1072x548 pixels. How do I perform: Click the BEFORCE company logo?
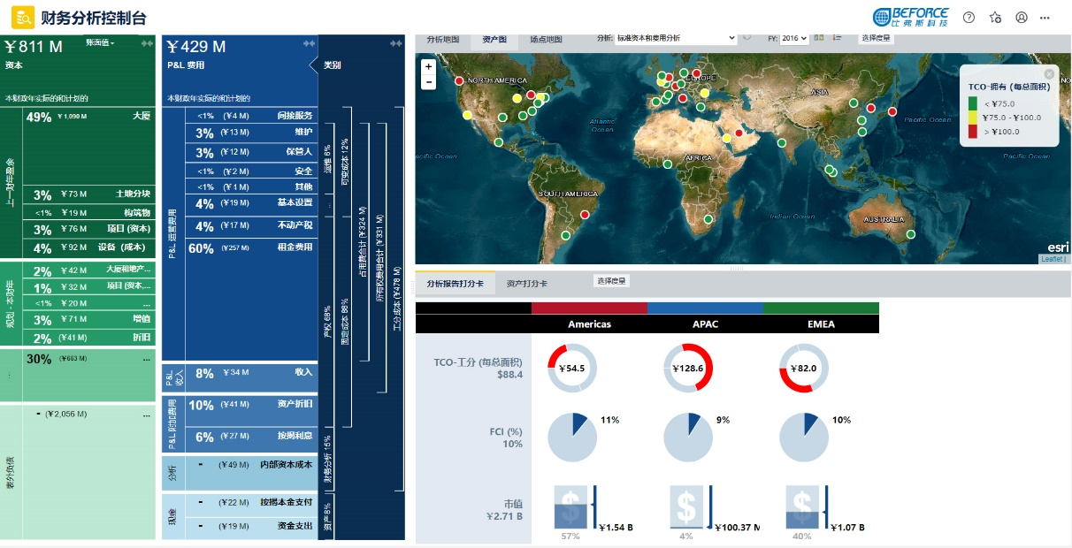(x=910, y=17)
